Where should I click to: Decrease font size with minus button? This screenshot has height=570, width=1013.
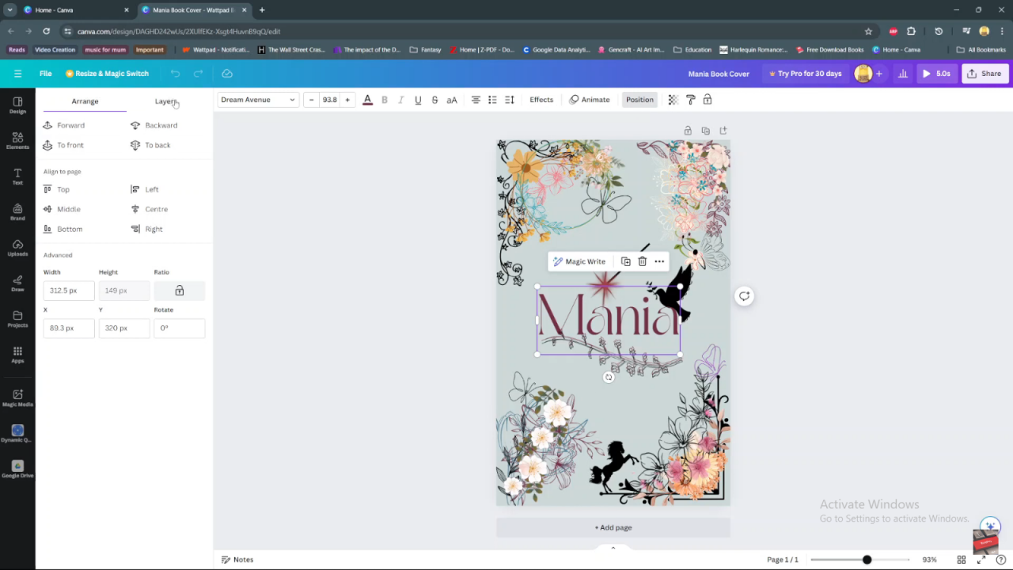click(311, 100)
